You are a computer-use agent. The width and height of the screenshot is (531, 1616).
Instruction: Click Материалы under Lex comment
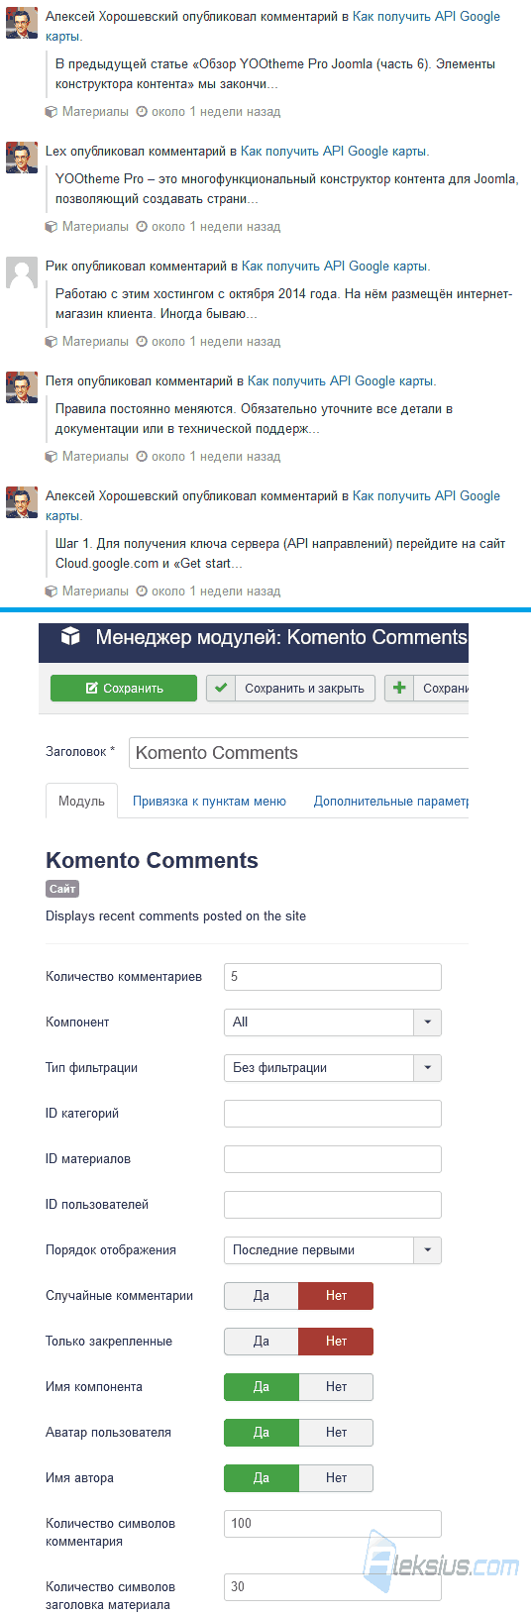click(x=95, y=227)
